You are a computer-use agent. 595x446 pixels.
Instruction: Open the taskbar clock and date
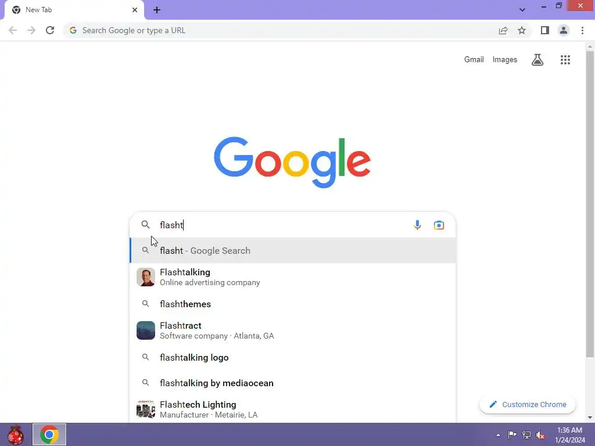[x=570, y=435]
